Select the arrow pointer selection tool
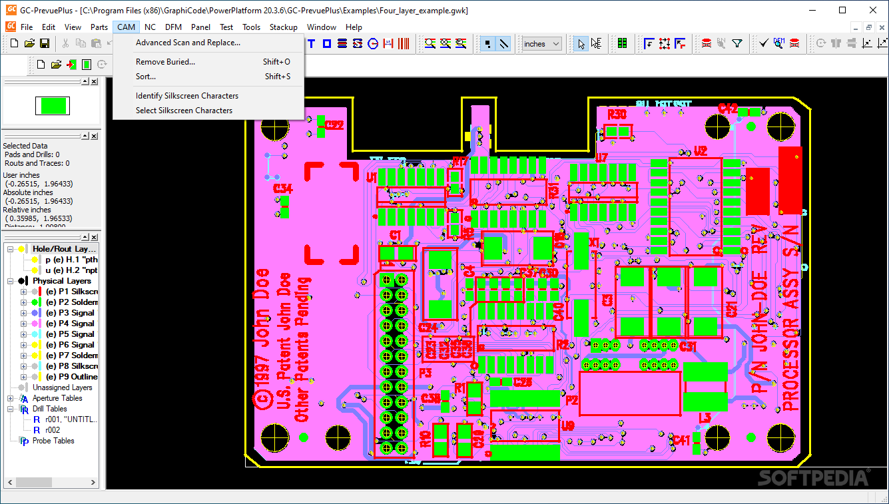This screenshot has width=889, height=504. [x=581, y=44]
